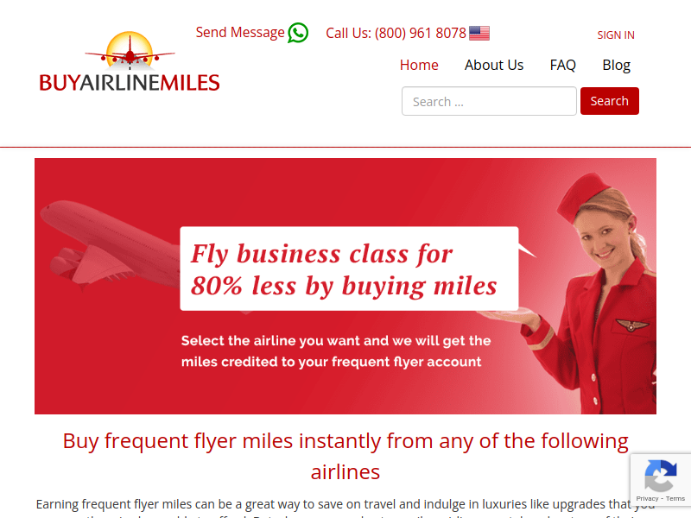
Task: Click the US flag icon
Action: point(479,34)
